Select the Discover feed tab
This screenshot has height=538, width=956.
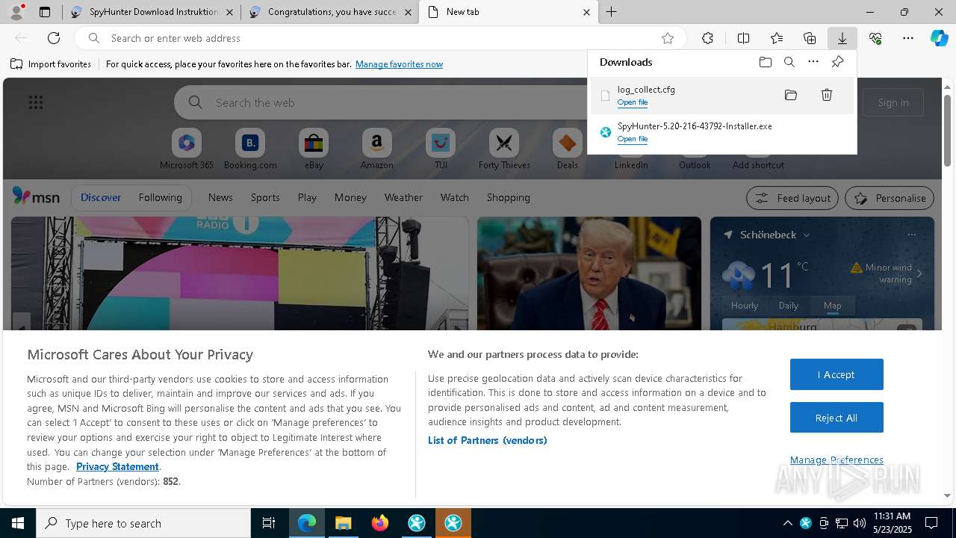tap(101, 197)
